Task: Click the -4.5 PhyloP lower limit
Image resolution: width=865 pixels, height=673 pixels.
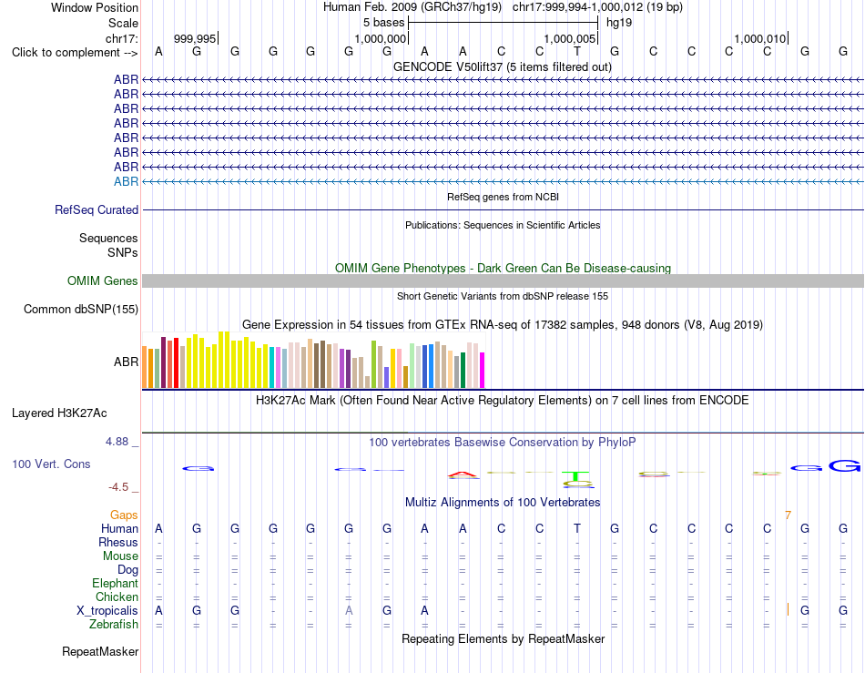Action: (118, 487)
